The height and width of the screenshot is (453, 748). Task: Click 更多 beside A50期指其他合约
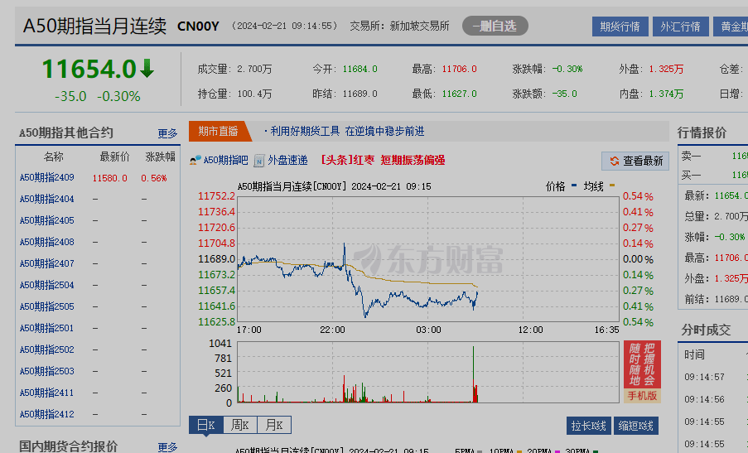pyautogui.click(x=167, y=133)
